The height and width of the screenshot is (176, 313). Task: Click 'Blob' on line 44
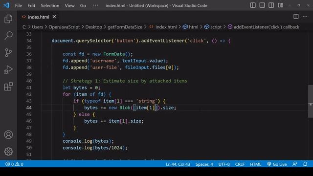(x=125, y=108)
